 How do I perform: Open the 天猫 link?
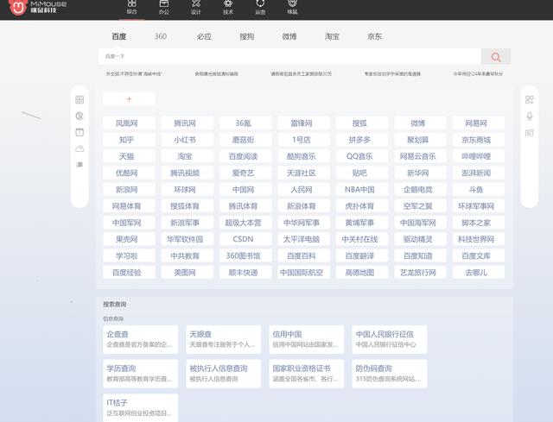129,156
